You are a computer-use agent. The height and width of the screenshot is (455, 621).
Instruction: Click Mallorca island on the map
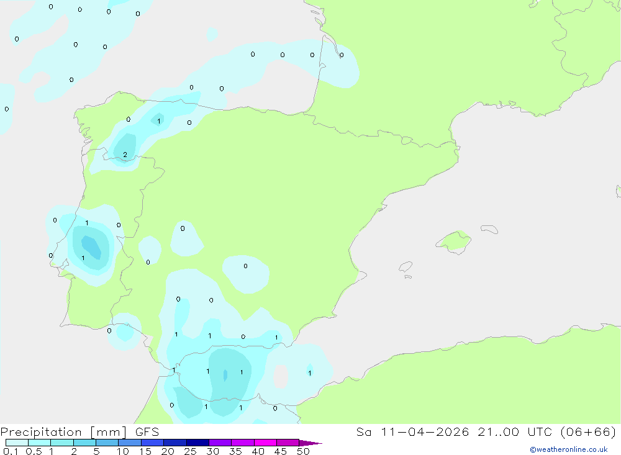point(454,242)
